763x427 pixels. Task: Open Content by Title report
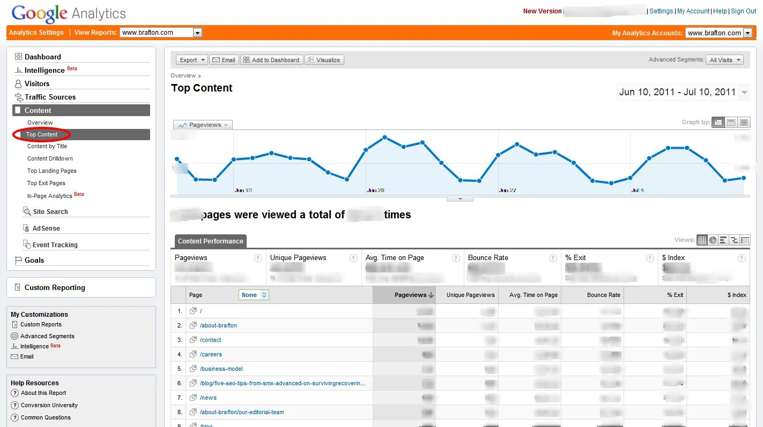pos(47,146)
